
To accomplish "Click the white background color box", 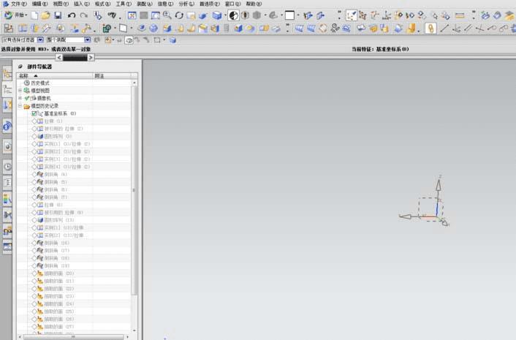I will (289, 15).
